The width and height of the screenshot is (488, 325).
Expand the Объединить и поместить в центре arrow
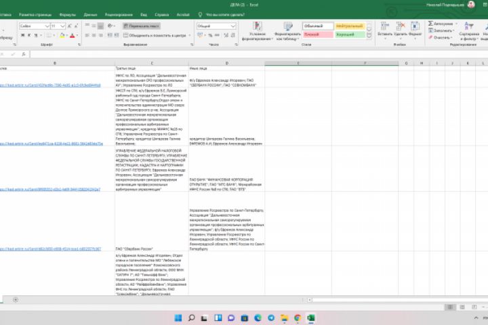190,35
